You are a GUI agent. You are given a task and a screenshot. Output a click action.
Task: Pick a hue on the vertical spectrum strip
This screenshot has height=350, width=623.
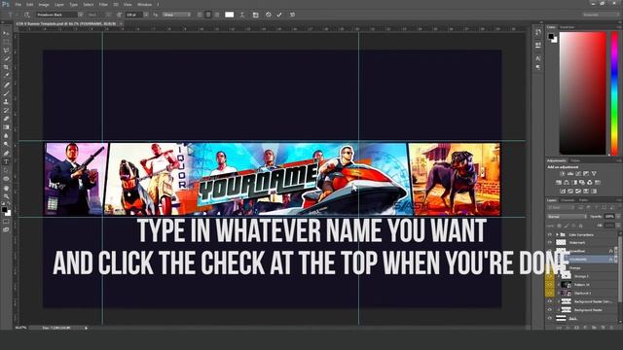614,93
